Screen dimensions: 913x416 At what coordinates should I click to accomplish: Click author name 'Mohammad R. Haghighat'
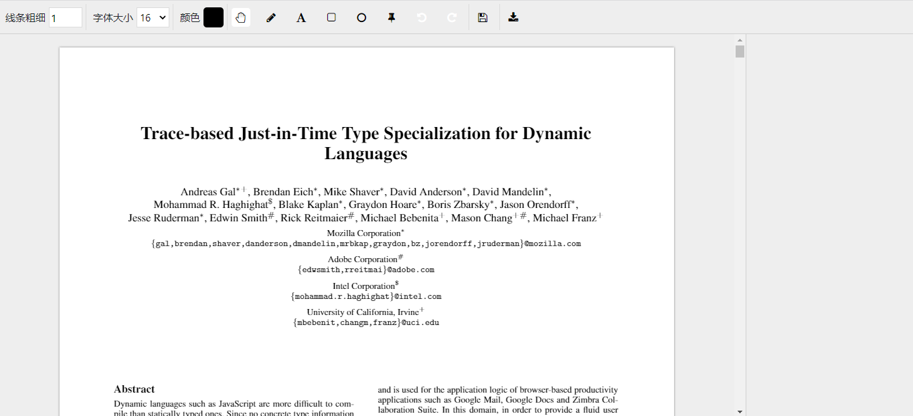[211, 205]
